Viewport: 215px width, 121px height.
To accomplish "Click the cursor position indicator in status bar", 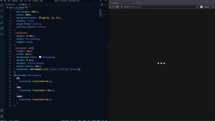I will (x=64, y=120).
